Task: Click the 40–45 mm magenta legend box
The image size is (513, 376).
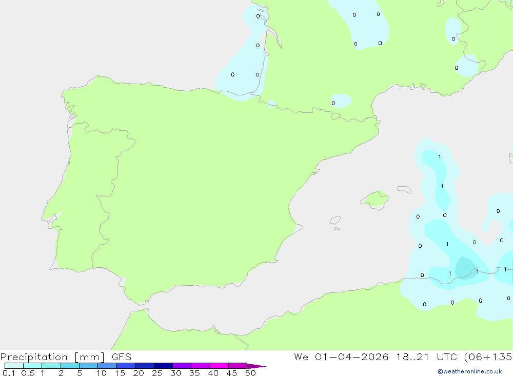Action: [x=219, y=366]
